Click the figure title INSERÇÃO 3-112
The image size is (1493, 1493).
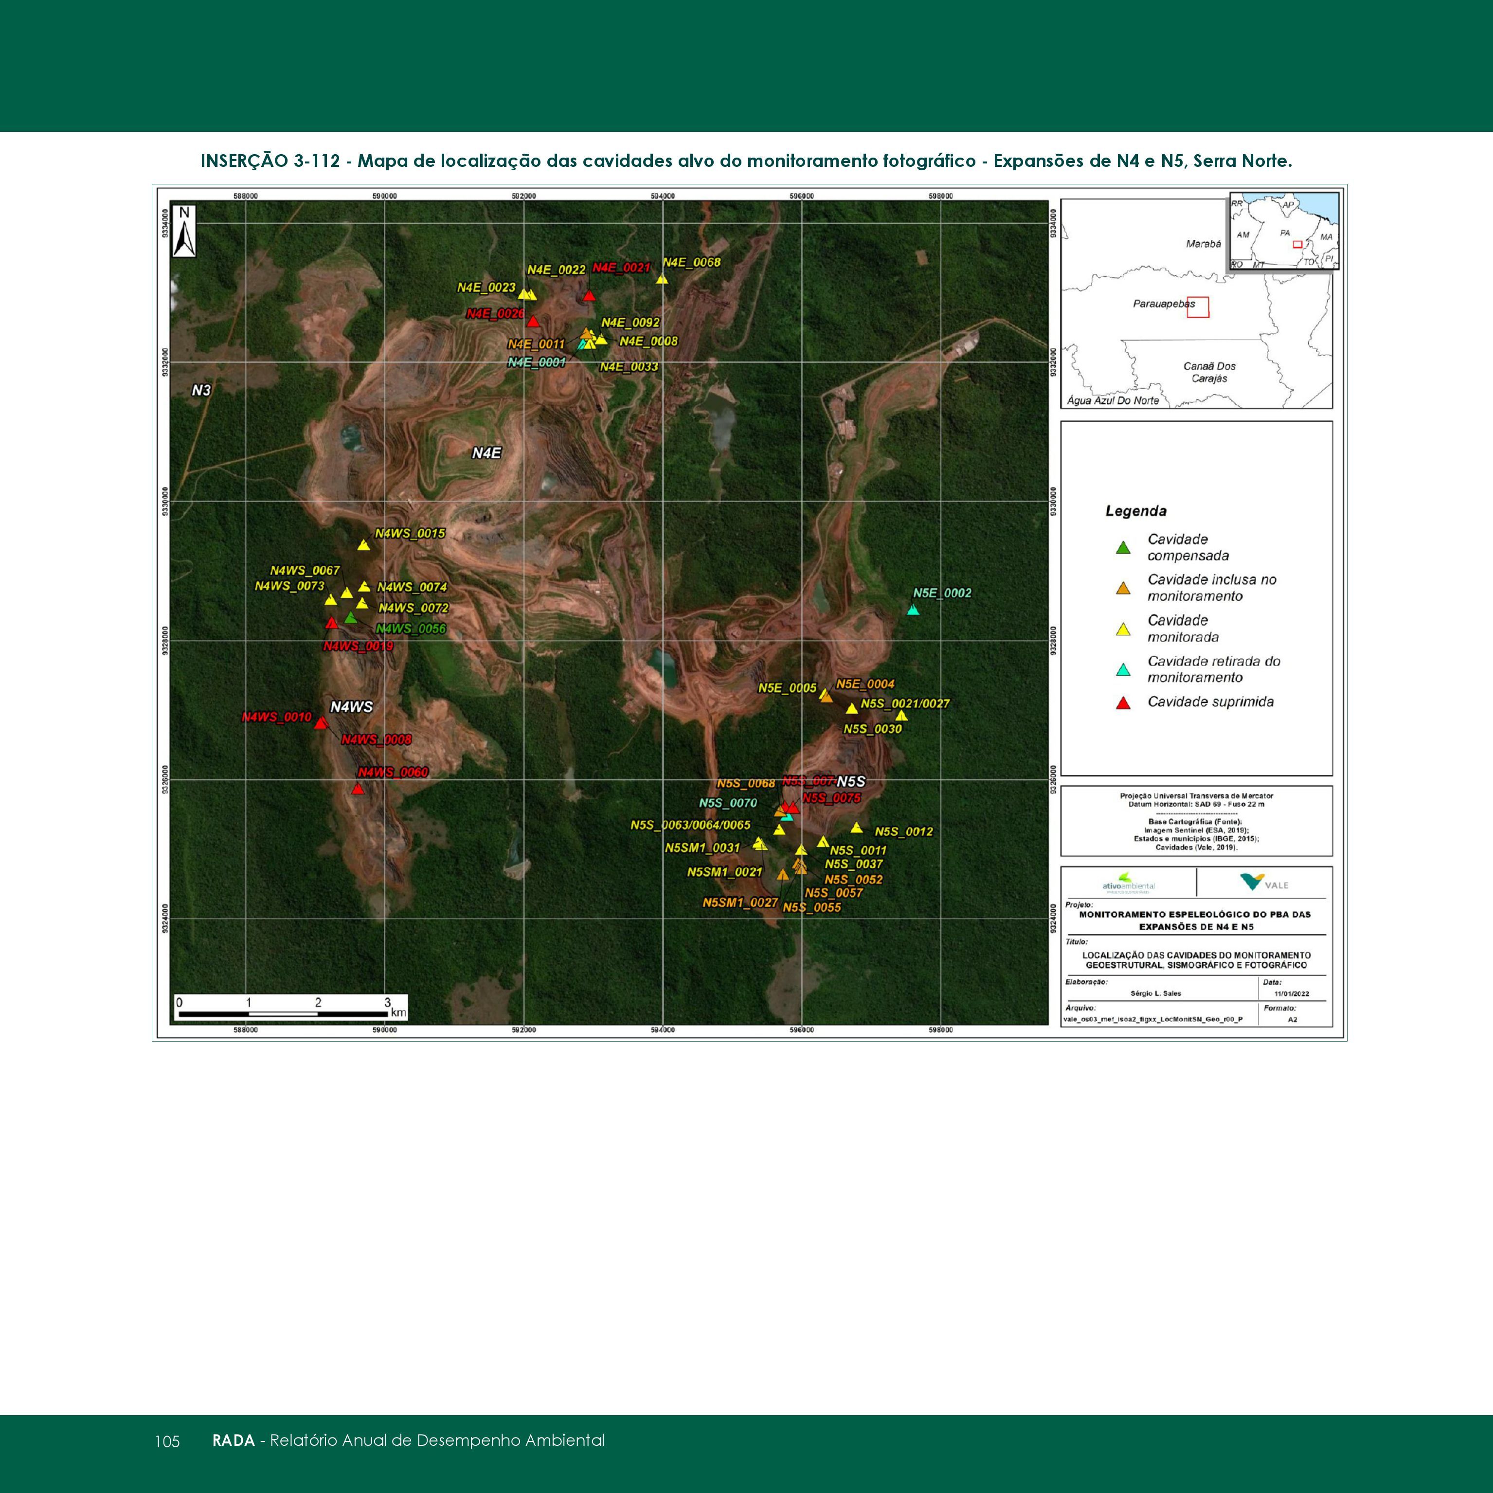point(746,161)
